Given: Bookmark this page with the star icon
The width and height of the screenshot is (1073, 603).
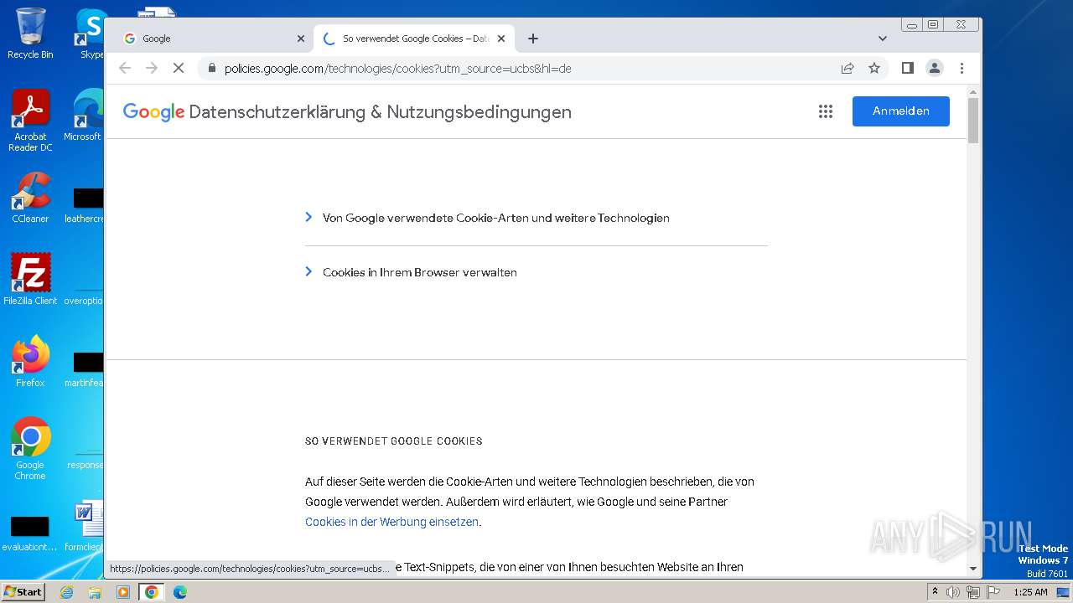Looking at the screenshot, I should [874, 68].
